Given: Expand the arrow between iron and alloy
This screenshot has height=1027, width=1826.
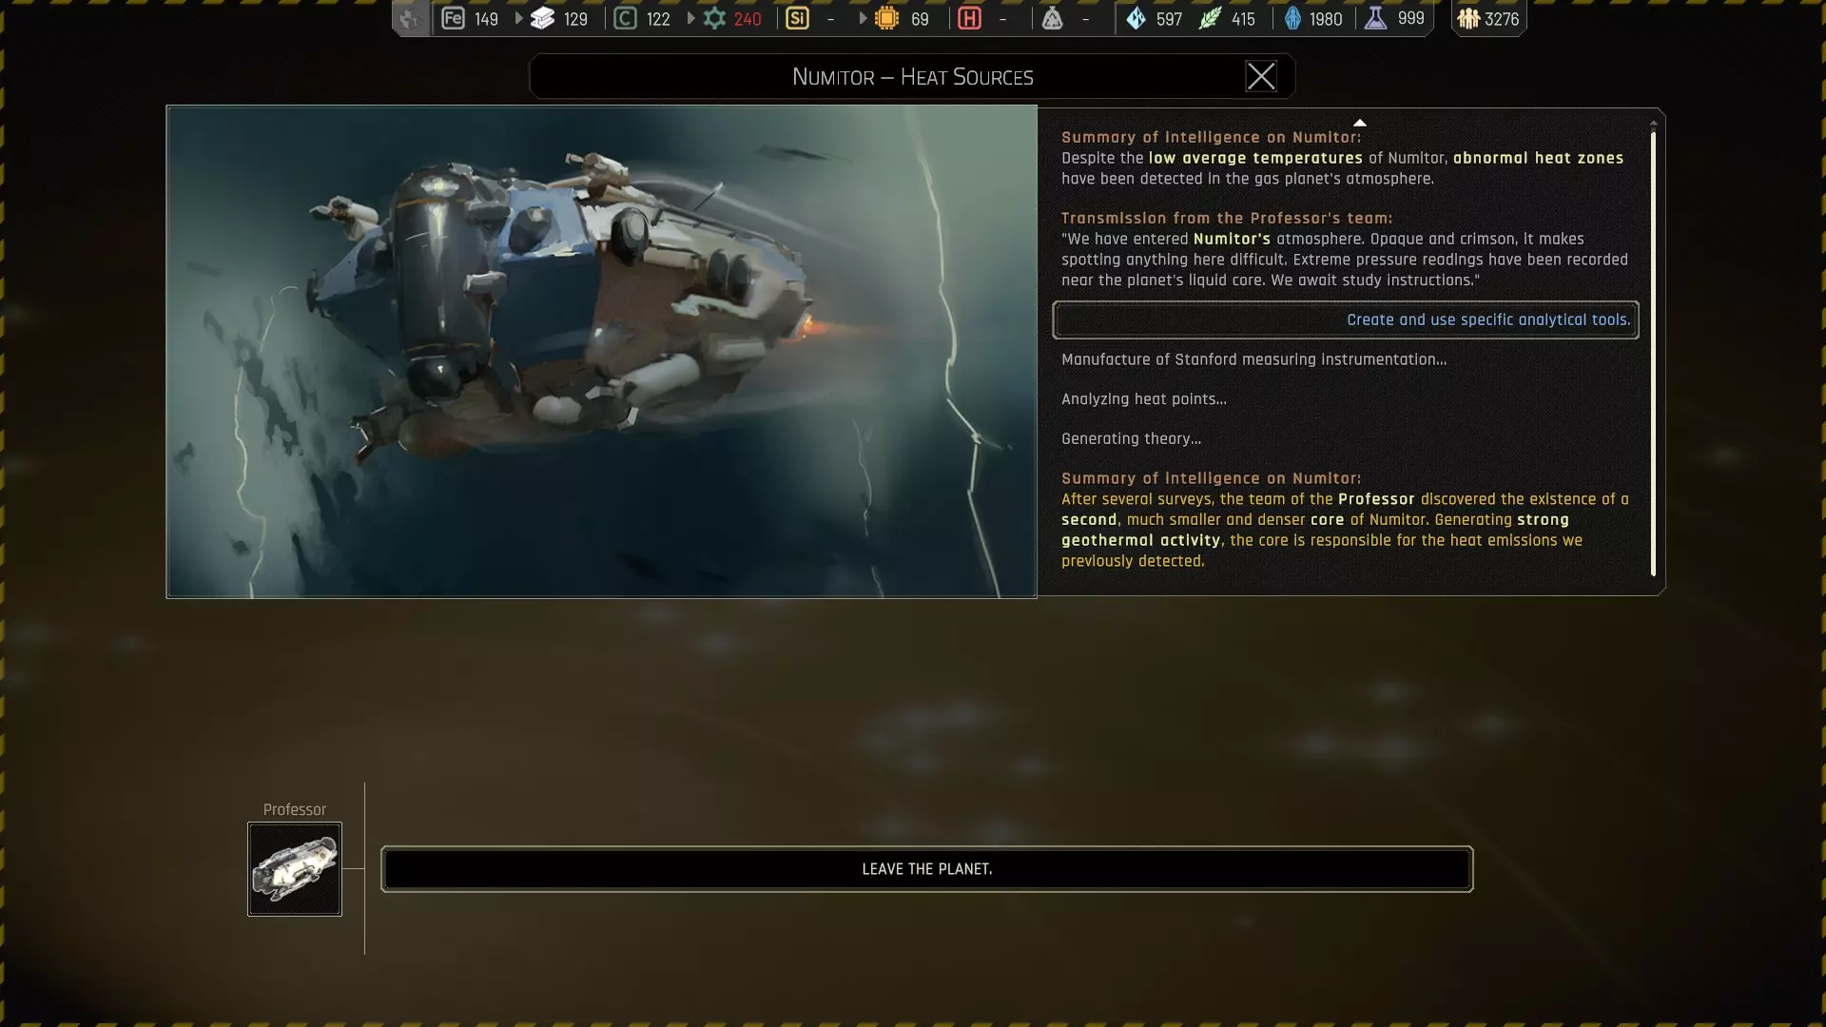Looking at the screenshot, I should coord(518,18).
